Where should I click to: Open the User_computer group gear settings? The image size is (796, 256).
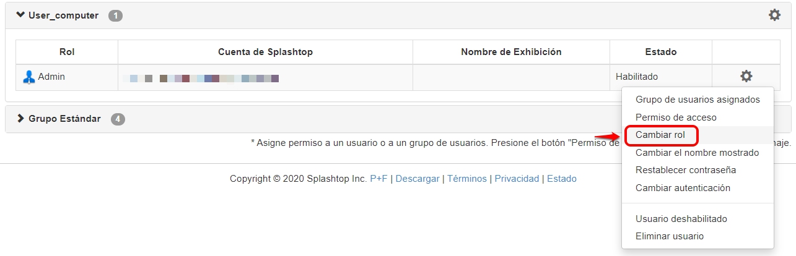point(774,15)
